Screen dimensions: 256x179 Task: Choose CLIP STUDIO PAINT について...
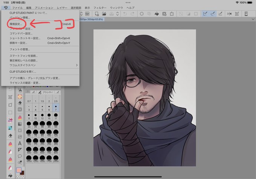coord(40,13)
